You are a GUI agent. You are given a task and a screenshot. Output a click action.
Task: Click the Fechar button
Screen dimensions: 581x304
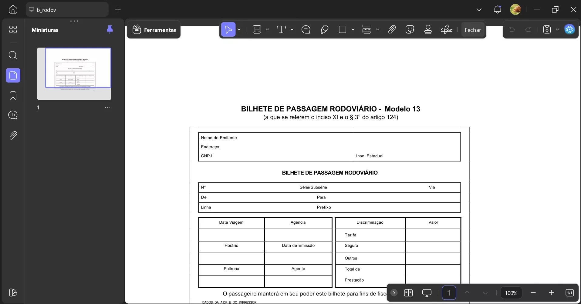point(473,30)
